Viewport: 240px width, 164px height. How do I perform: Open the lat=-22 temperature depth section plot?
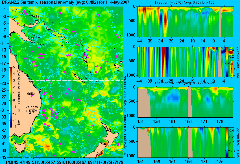pyautogui.click(x=185, y=102)
